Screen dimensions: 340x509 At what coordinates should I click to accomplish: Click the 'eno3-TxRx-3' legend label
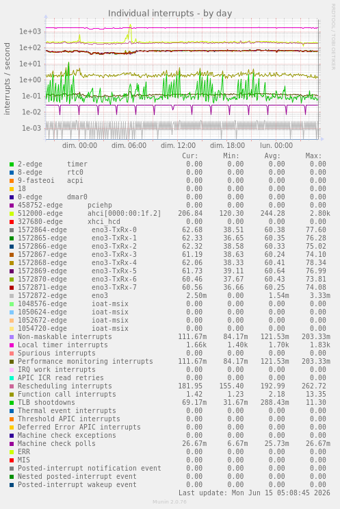[x=114, y=255]
